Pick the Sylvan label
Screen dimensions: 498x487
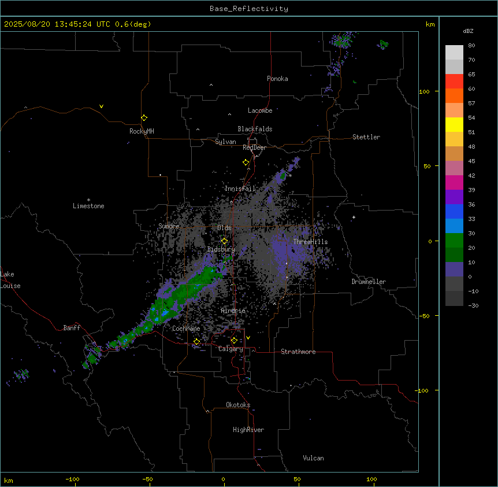tap(225, 142)
